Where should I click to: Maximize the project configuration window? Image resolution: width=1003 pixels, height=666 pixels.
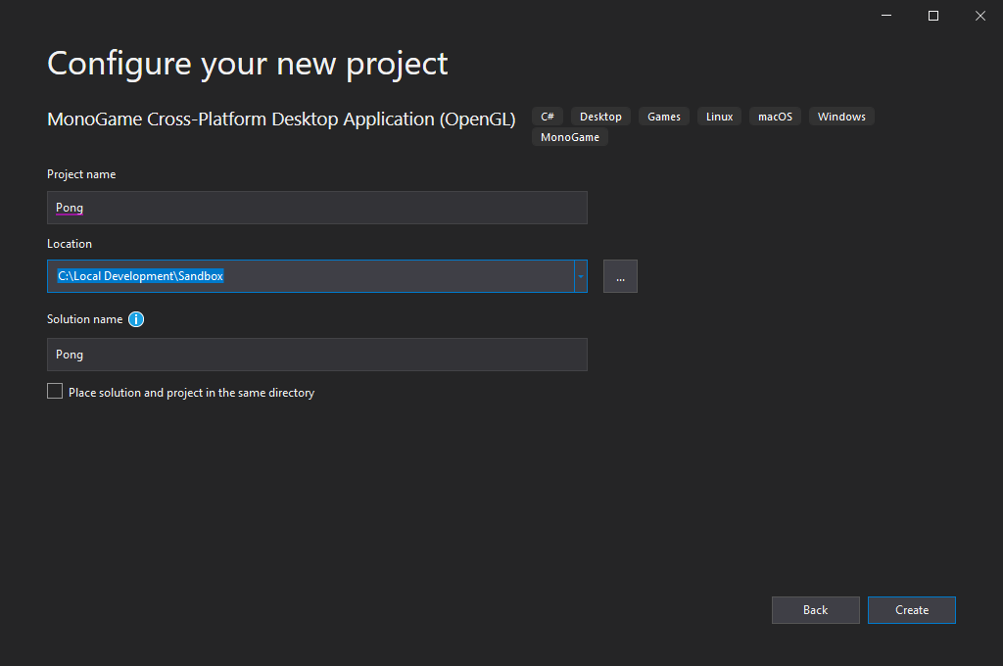tap(932, 16)
